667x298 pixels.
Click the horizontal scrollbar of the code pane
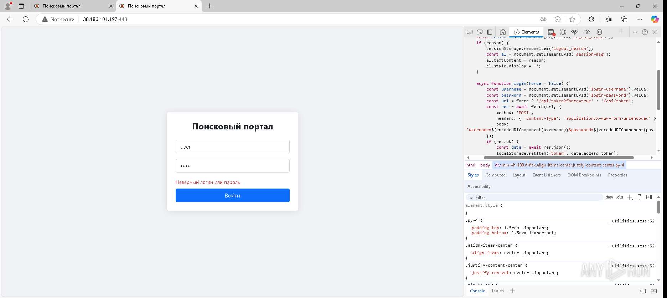tap(559, 158)
